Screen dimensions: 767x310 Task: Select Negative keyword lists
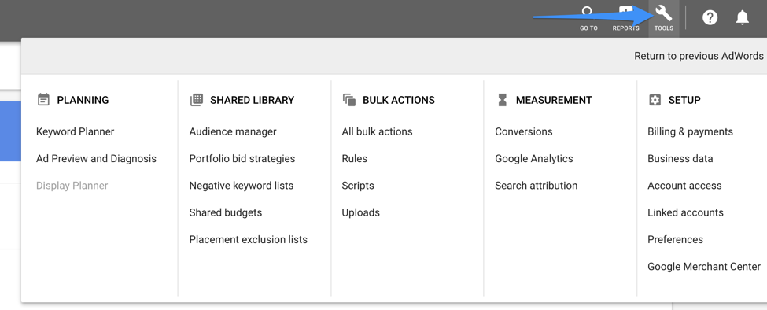tap(242, 186)
